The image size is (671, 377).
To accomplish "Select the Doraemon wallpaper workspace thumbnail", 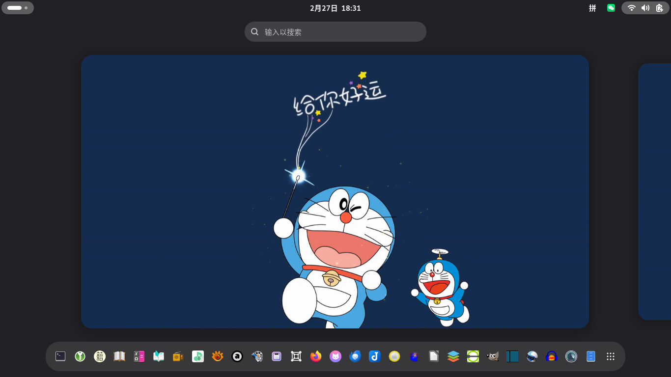I will [x=335, y=191].
